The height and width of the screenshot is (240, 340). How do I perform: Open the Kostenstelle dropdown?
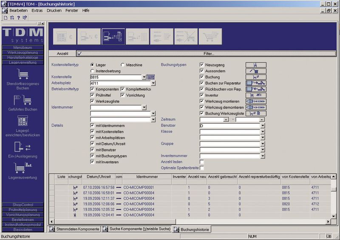click(144, 77)
